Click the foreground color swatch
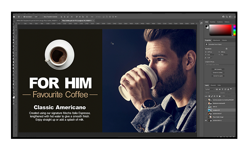Screen dimensions: 248x165 click(x=206, y=26)
